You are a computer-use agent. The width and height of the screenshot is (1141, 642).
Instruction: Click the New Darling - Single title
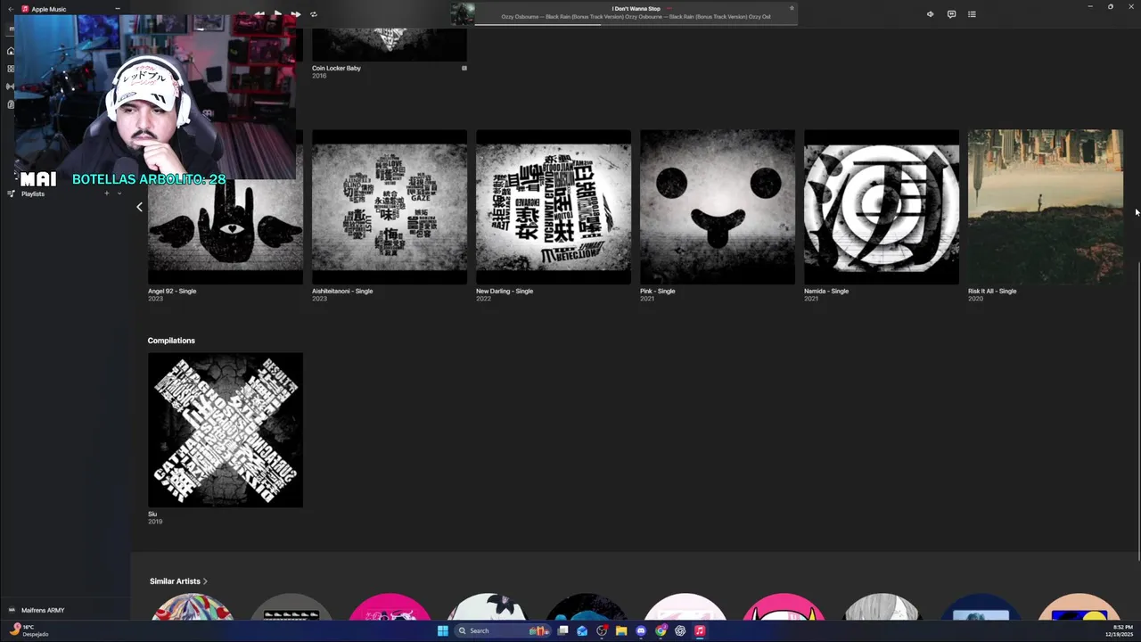[505, 291]
